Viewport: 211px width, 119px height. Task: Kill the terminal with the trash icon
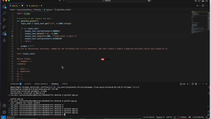coord(196,84)
